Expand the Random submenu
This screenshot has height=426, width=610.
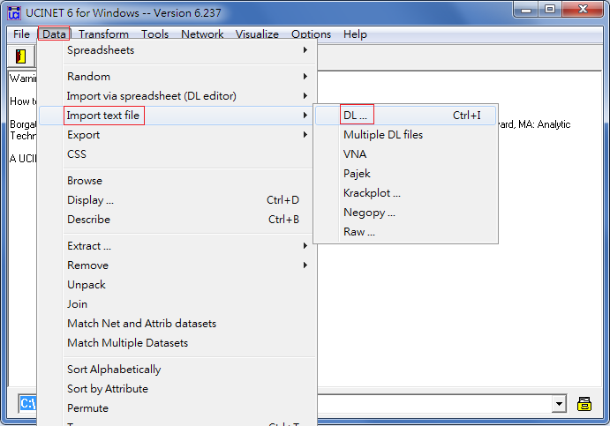177,77
